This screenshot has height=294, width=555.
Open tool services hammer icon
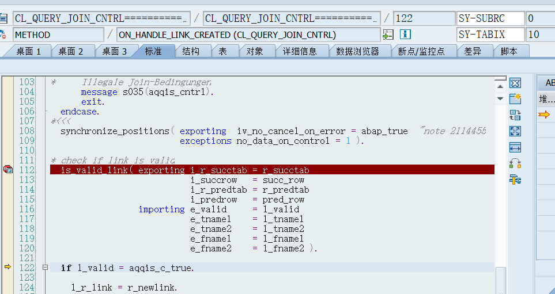click(515, 180)
